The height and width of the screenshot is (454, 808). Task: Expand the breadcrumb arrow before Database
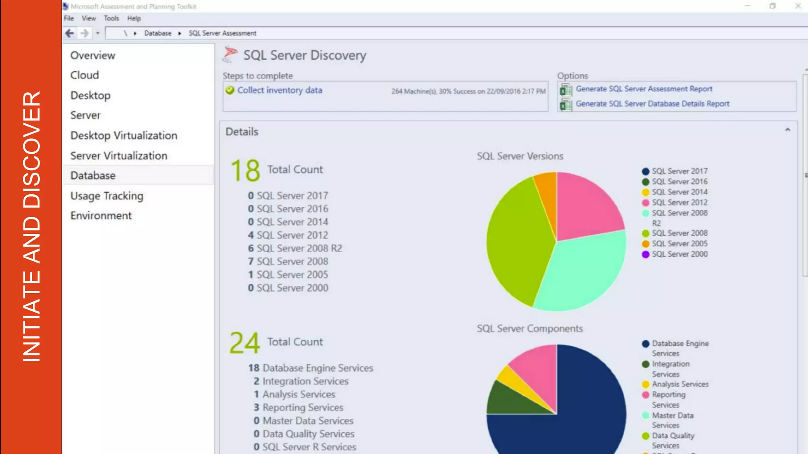click(x=135, y=33)
